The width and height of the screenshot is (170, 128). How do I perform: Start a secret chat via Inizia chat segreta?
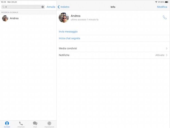69,38
